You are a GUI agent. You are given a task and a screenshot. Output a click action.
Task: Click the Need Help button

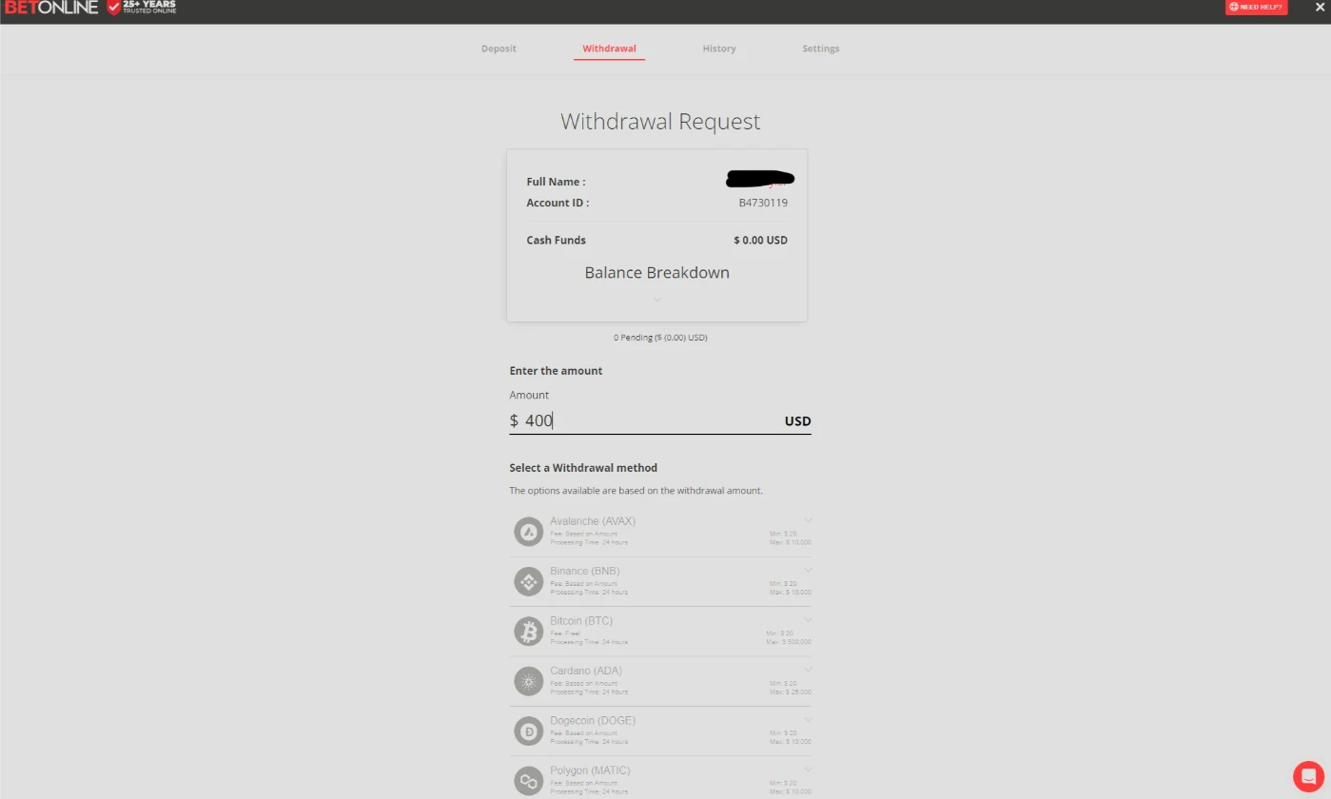click(1255, 7)
